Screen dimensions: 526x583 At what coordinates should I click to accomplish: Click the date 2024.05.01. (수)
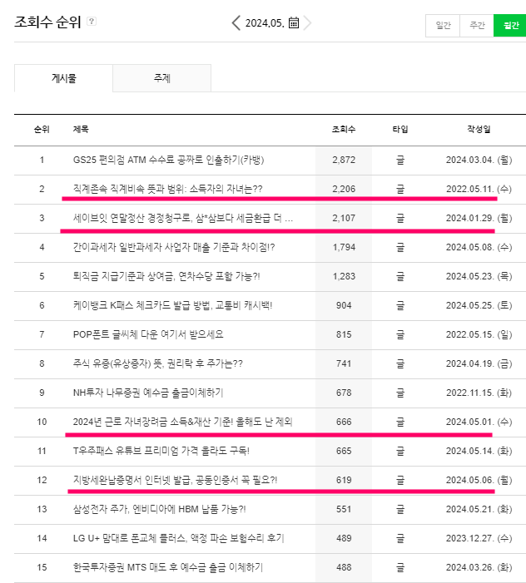coord(479,422)
